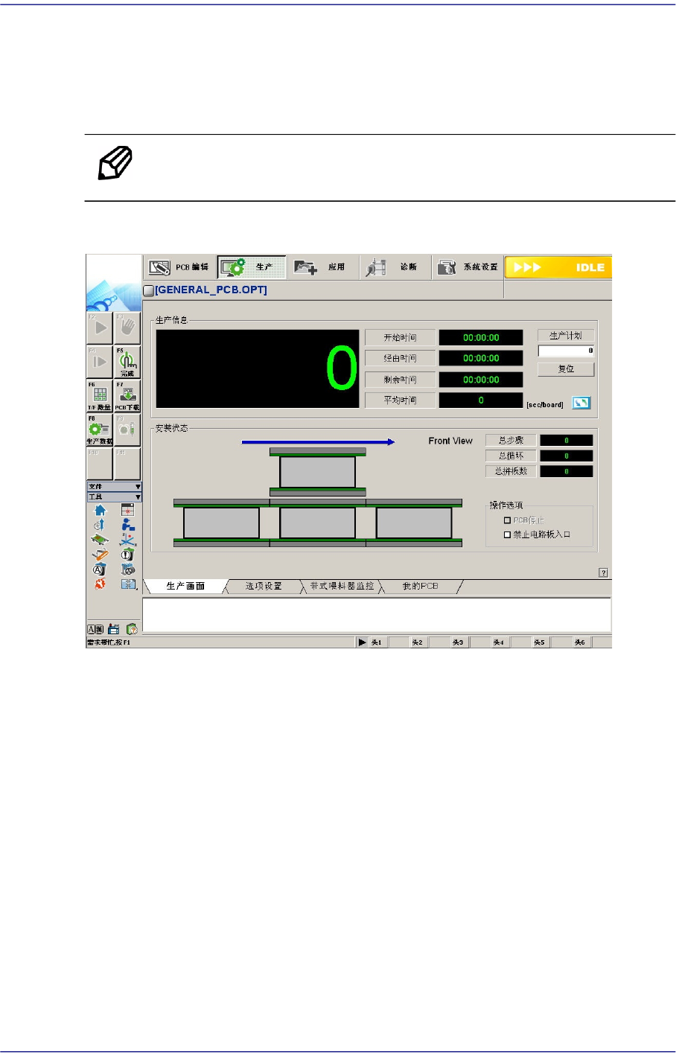
Task: Click the 总拼板数 label
Action: 511,471
